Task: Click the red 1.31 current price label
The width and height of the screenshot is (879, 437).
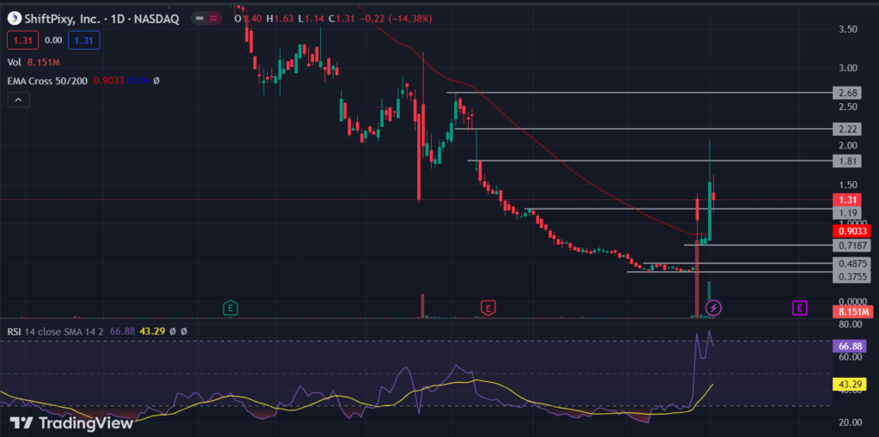Action: point(846,200)
